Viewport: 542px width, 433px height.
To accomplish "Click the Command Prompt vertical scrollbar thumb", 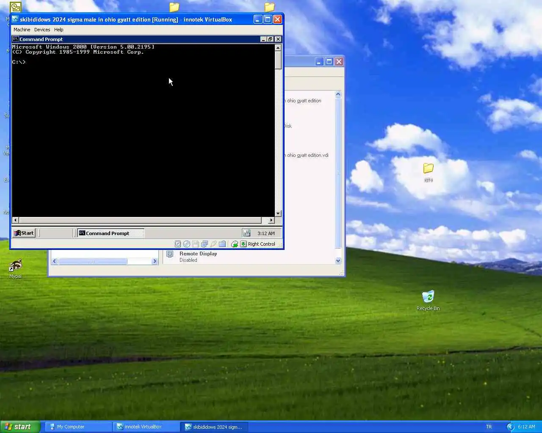I will tap(278, 60).
